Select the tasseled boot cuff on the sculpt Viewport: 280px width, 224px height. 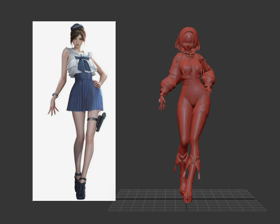click(193, 161)
